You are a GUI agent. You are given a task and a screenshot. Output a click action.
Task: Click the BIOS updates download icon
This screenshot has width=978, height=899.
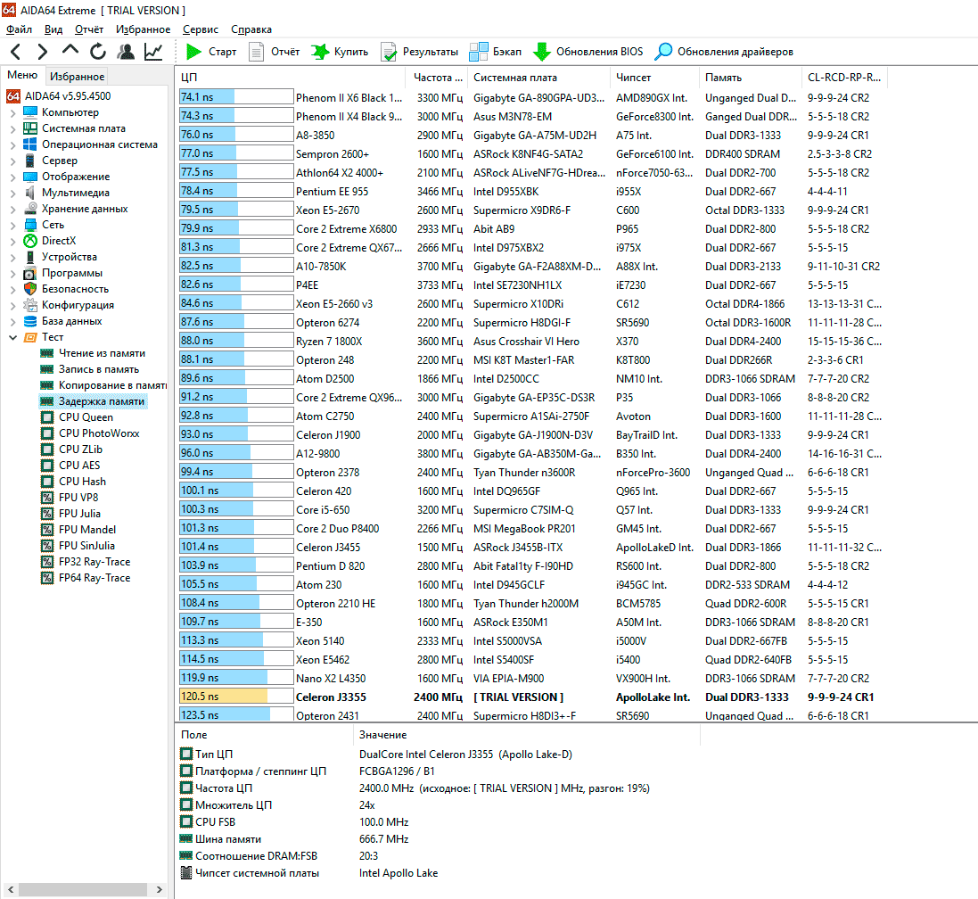tap(541, 52)
